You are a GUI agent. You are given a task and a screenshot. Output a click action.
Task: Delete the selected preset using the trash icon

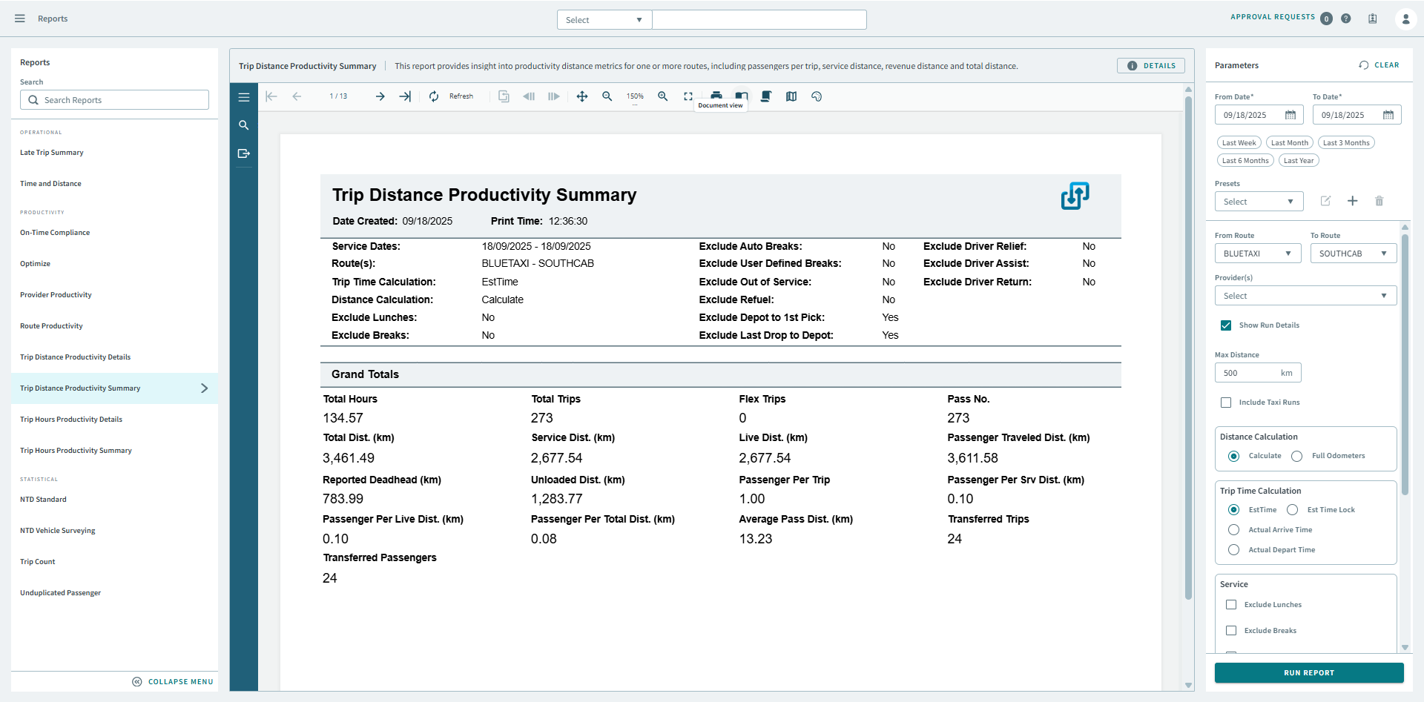(1379, 201)
